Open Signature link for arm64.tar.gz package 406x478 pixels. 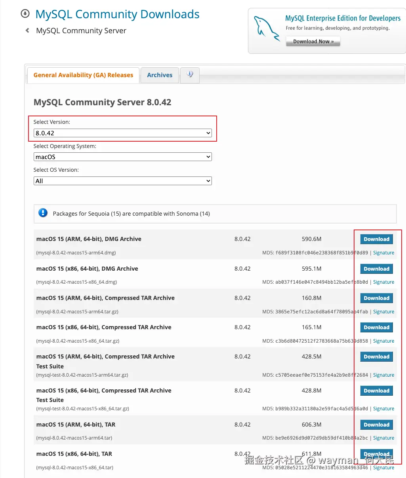pos(383,312)
